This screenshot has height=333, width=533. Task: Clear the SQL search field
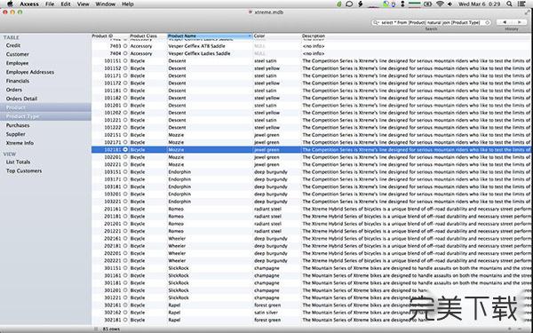click(487, 22)
